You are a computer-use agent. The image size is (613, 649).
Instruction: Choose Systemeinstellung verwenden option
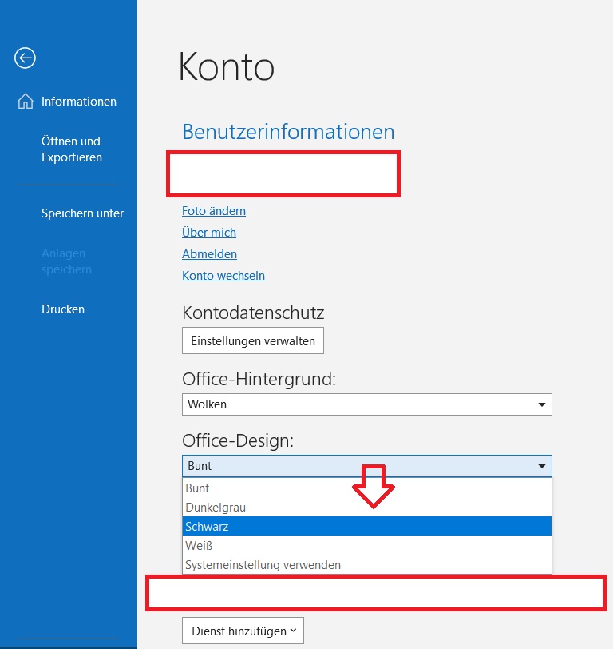tap(366, 564)
